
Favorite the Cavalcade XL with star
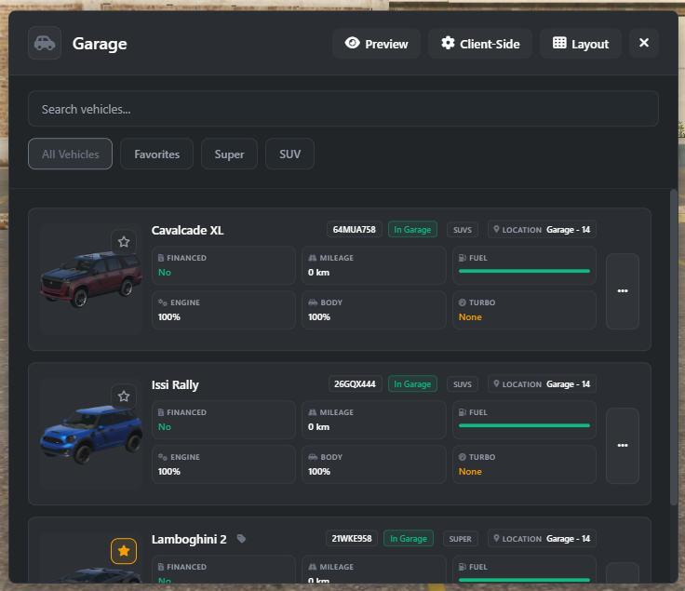point(124,242)
